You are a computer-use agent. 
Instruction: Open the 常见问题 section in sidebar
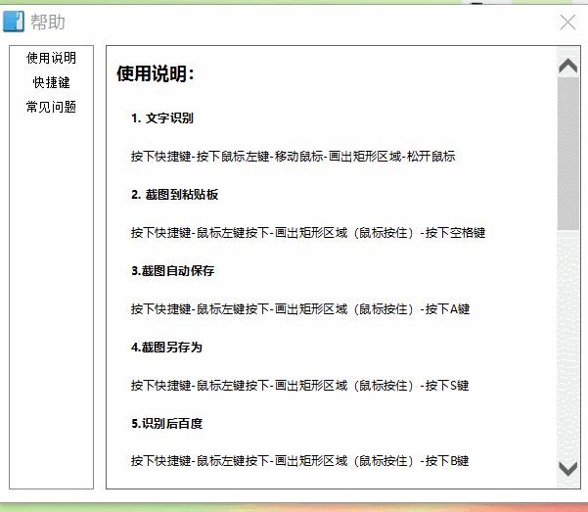pos(52,107)
